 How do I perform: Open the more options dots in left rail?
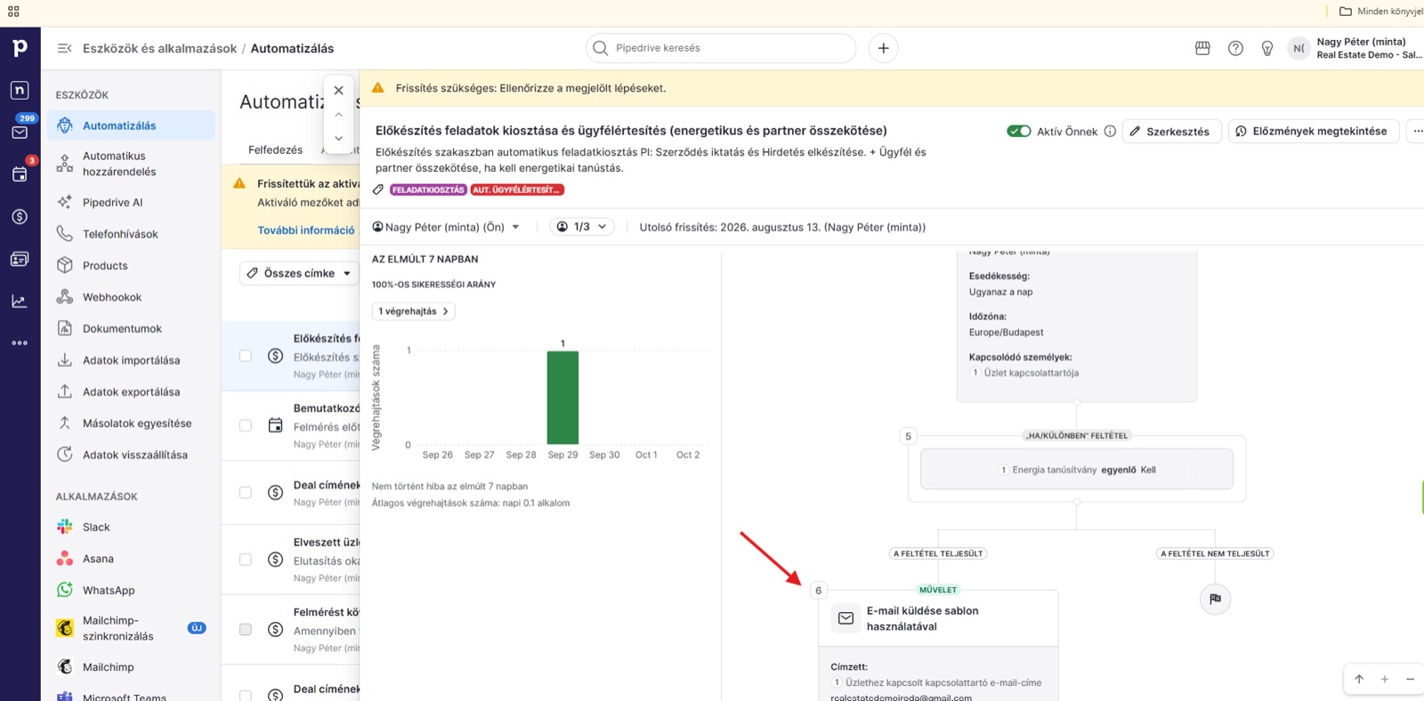point(20,342)
